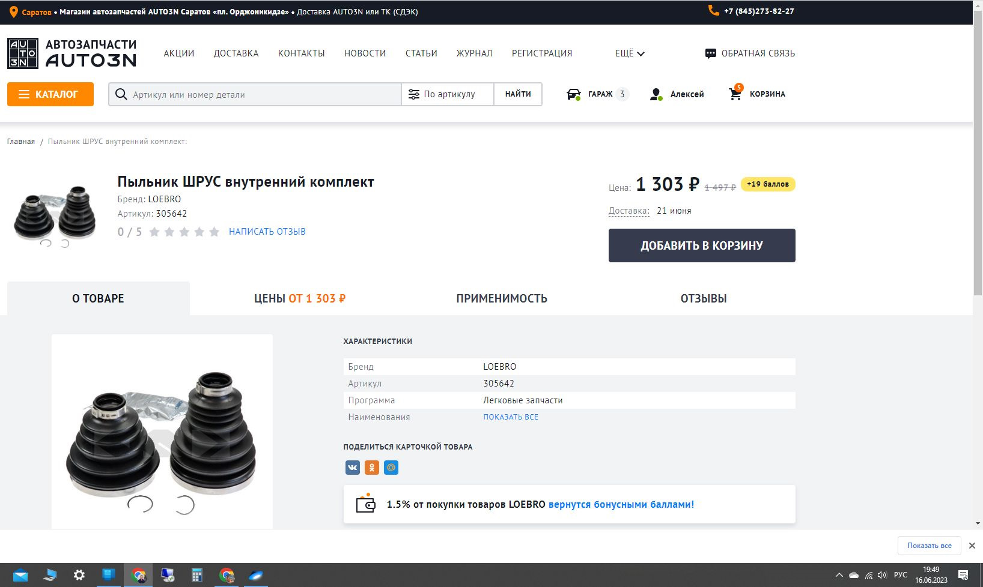Click the НАЙТИ search button
Screen dimensions: 983x587
coord(518,94)
